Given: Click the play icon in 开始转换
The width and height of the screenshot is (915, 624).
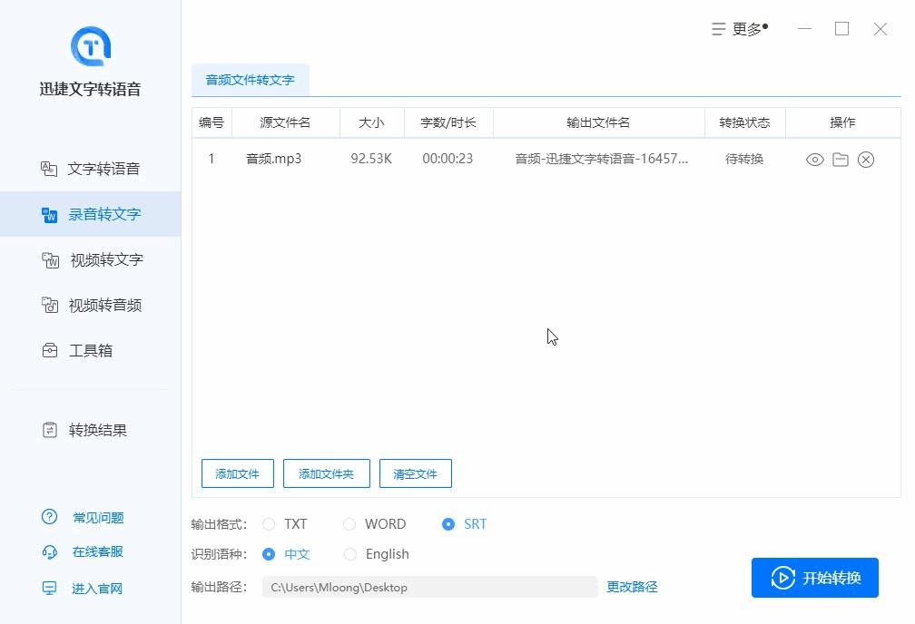Looking at the screenshot, I should 783,578.
